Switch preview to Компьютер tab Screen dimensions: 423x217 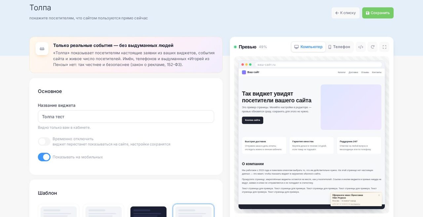pos(308,47)
